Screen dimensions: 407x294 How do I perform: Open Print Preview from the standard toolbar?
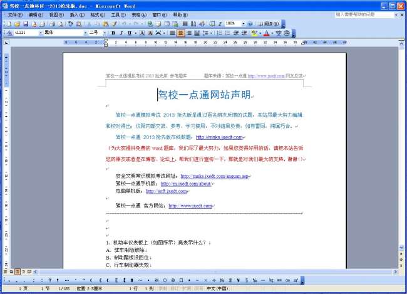click(61, 24)
